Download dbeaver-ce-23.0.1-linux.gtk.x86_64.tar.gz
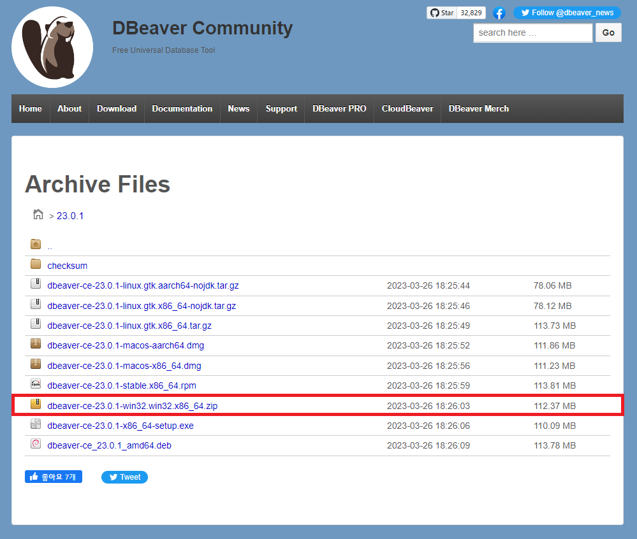This screenshot has width=637, height=539. pyautogui.click(x=129, y=326)
